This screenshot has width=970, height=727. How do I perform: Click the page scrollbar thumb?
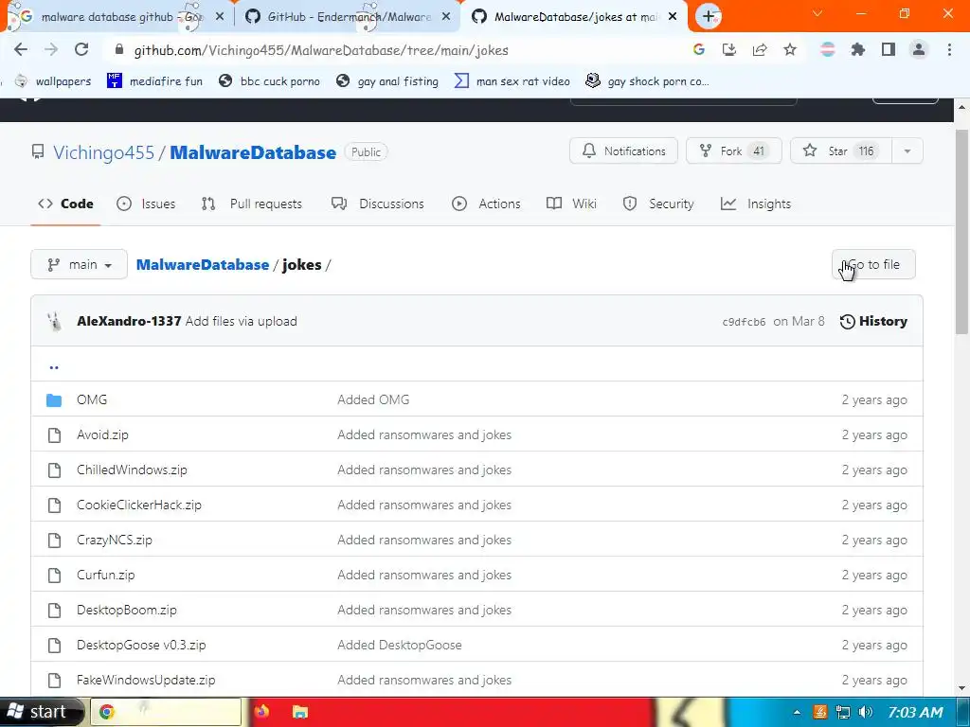click(x=962, y=232)
